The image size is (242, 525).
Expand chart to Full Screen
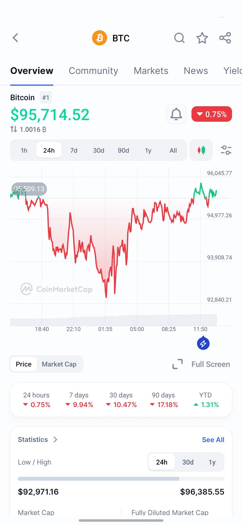(201, 364)
